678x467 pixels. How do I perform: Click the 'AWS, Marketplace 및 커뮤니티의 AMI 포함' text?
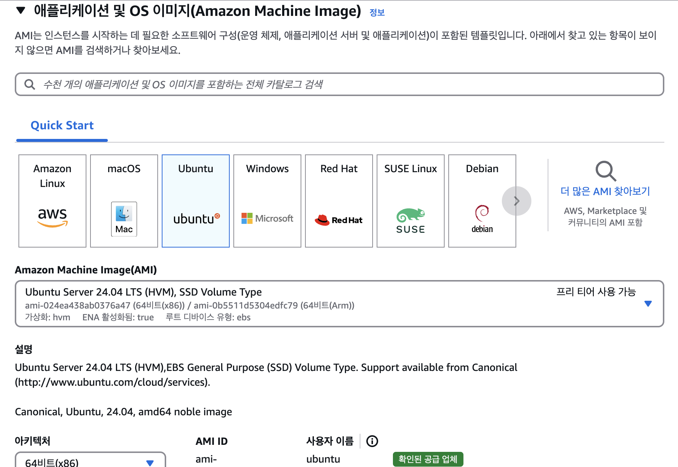[605, 217]
